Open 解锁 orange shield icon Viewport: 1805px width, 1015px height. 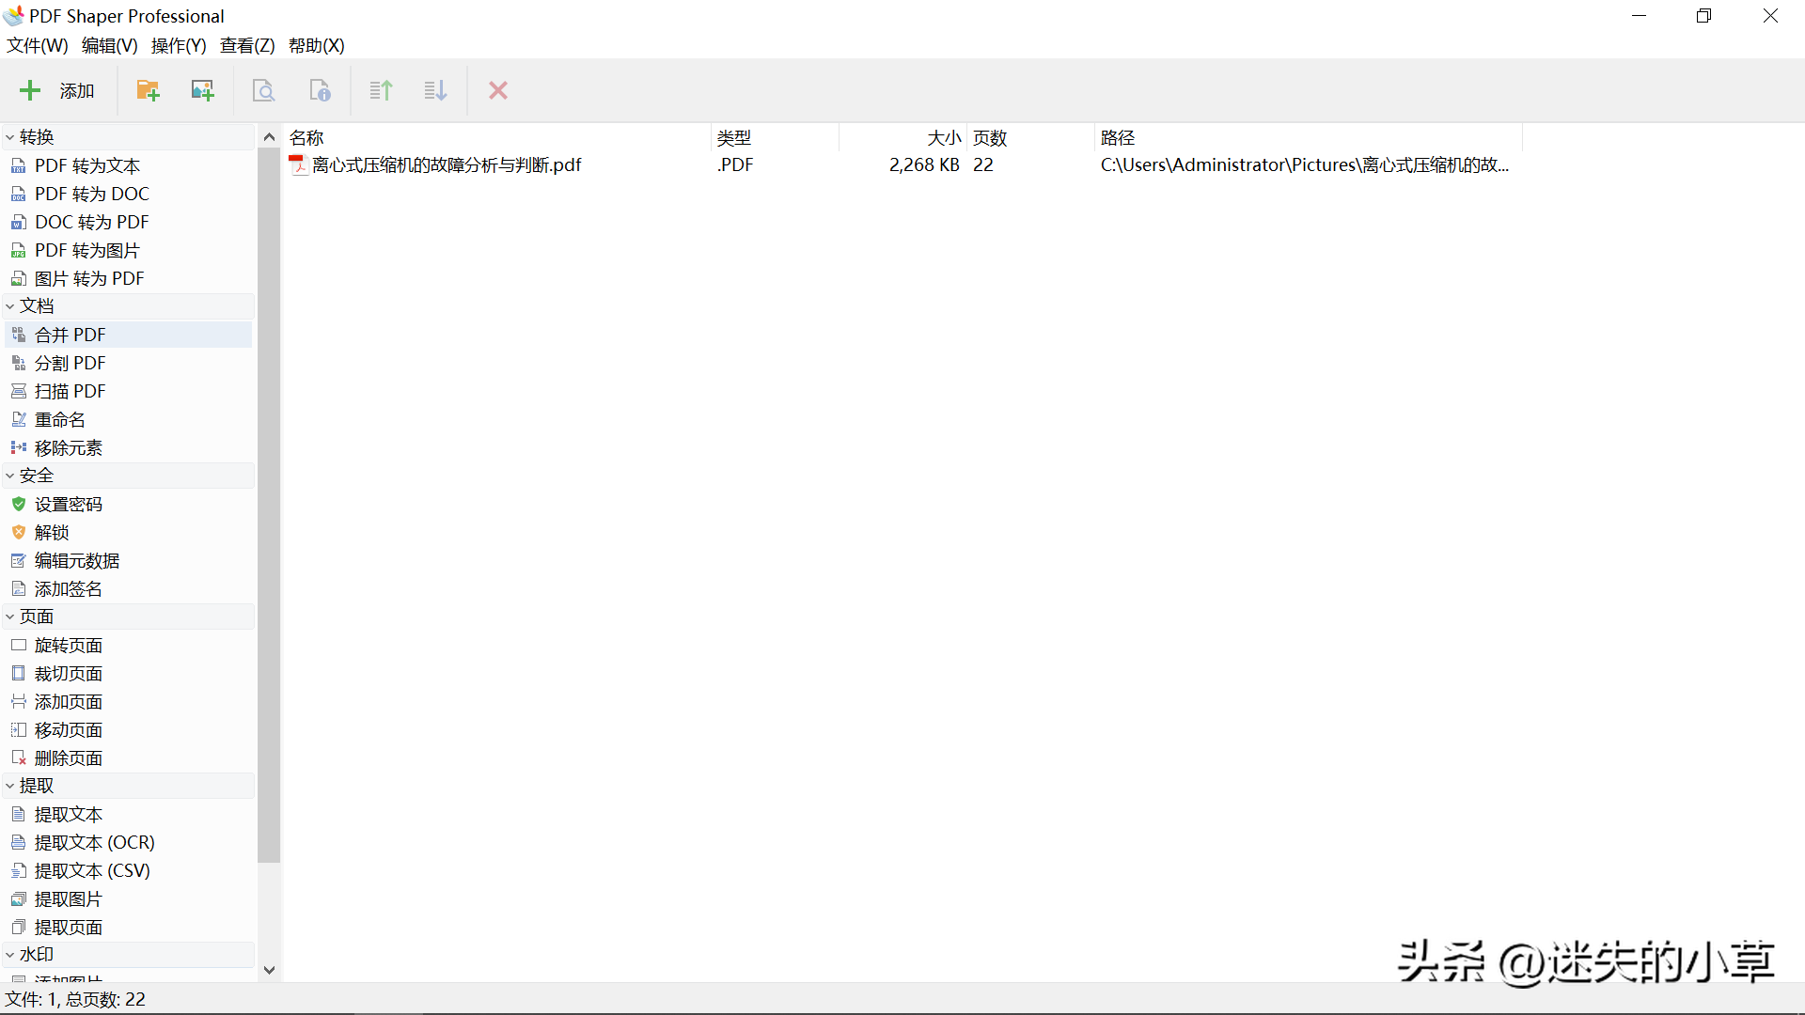[x=18, y=532]
